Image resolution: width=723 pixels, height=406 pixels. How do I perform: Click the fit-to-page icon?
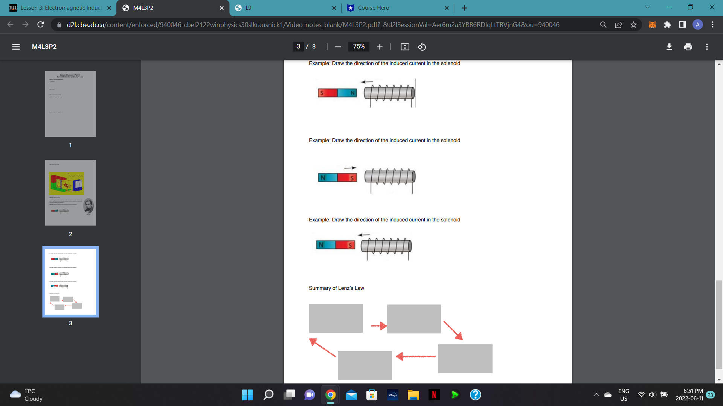tap(404, 47)
